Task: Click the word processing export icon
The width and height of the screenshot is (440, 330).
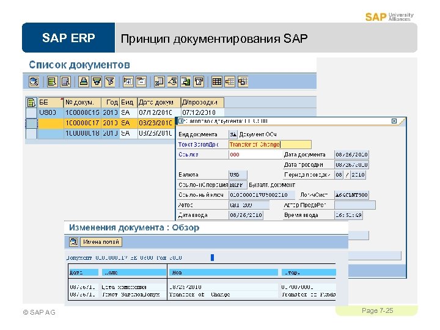Action: 172,82
